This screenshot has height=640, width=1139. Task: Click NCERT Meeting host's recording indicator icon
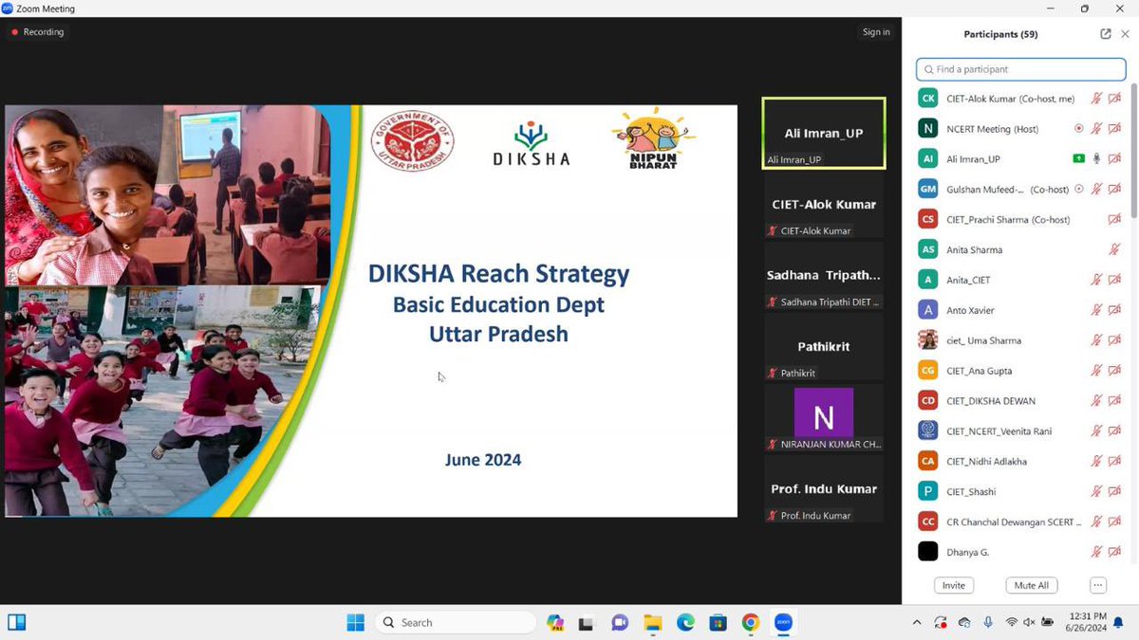pos(1078,129)
